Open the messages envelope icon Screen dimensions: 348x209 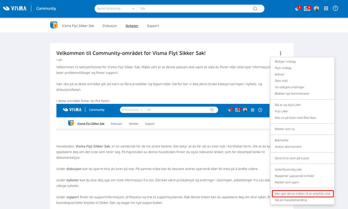[307, 8]
